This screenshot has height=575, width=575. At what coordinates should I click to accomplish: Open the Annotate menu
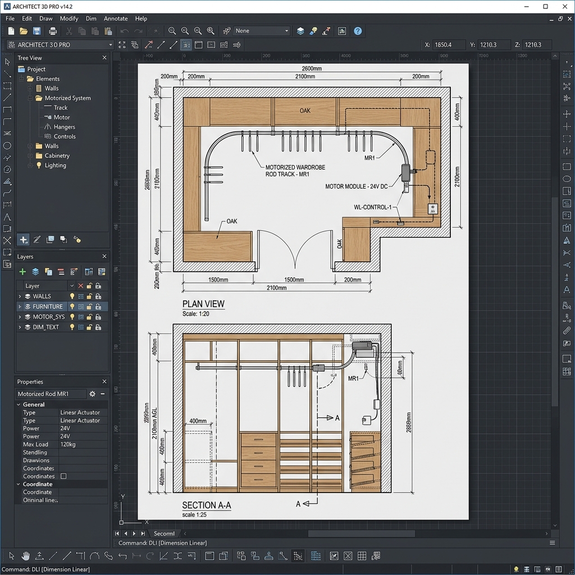(116, 19)
